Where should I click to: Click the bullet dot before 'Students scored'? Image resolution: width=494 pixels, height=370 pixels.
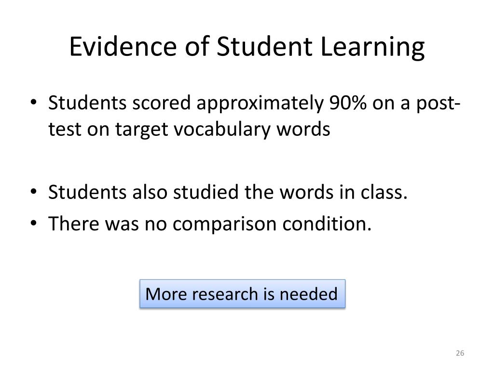[34, 102]
